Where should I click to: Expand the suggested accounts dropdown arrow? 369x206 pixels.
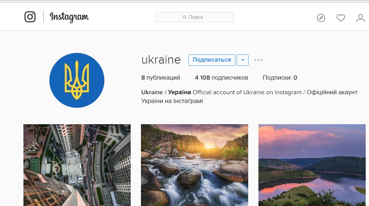point(243,60)
